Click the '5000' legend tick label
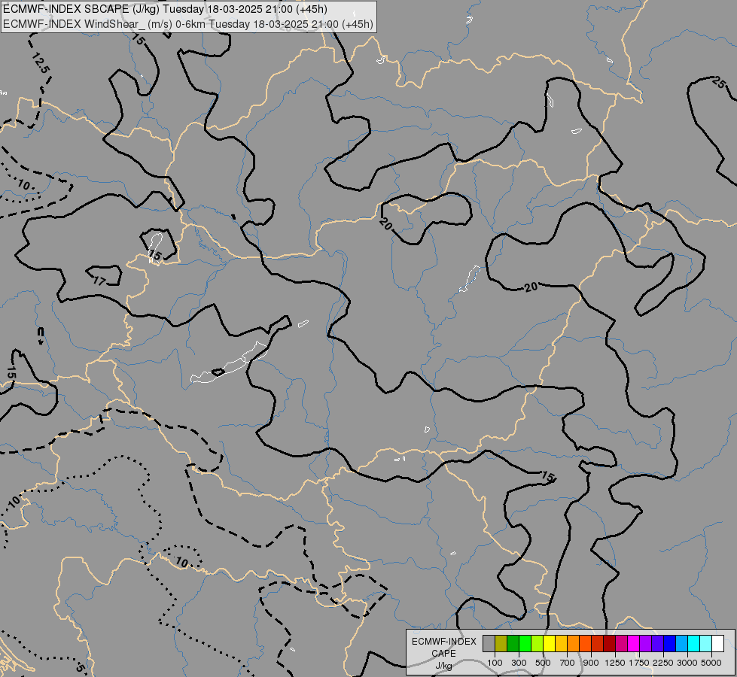Image resolution: width=737 pixels, height=677 pixels. (711, 663)
